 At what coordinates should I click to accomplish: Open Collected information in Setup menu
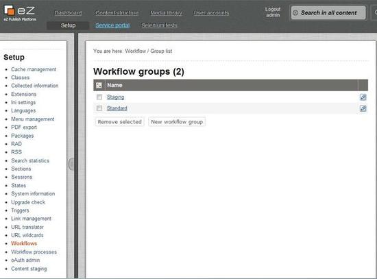point(35,86)
